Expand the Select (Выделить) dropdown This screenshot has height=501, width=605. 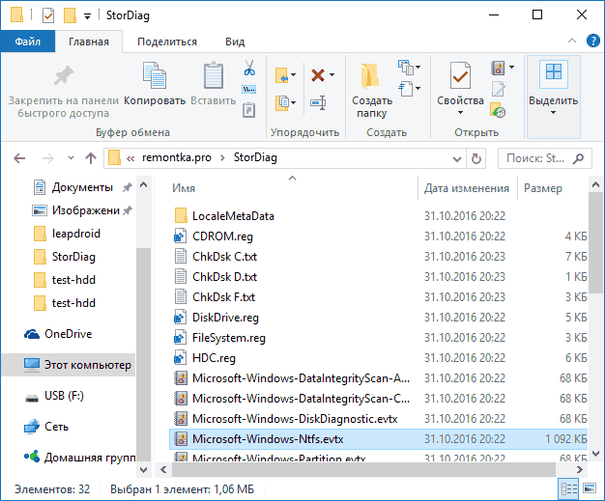tap(553, 113)
